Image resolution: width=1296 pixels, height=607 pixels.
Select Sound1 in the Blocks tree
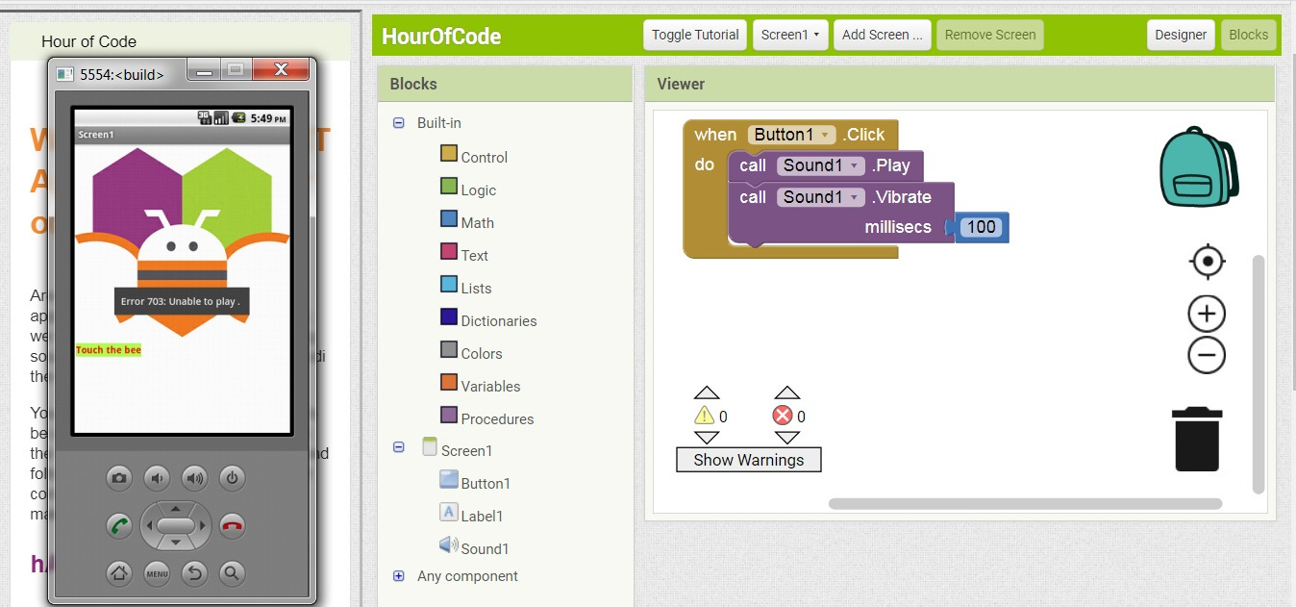pos(475,547)
